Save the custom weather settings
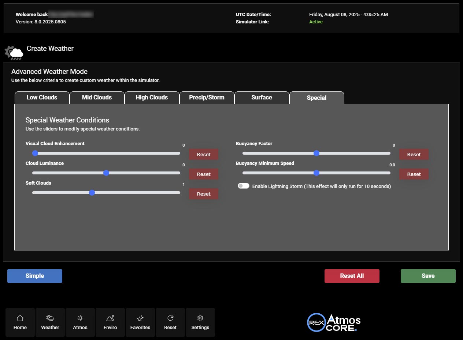The height and width of the screenshot is (340, 463). click(427, 276)
